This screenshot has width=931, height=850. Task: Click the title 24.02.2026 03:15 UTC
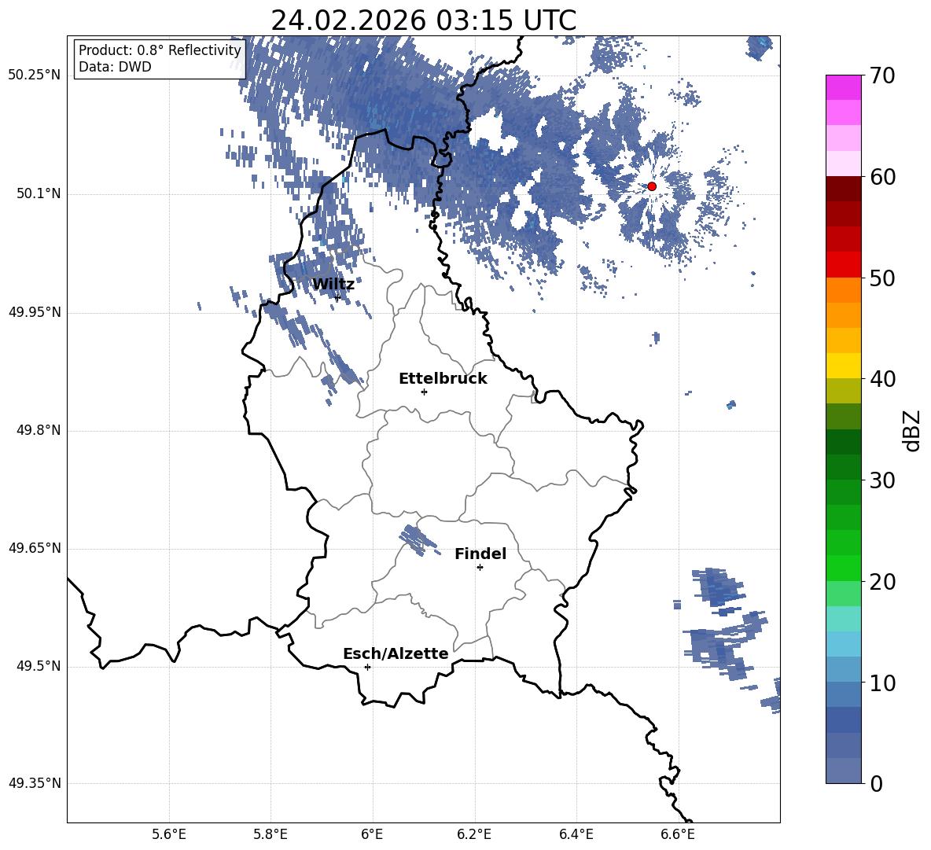click(x=423, y=20)
